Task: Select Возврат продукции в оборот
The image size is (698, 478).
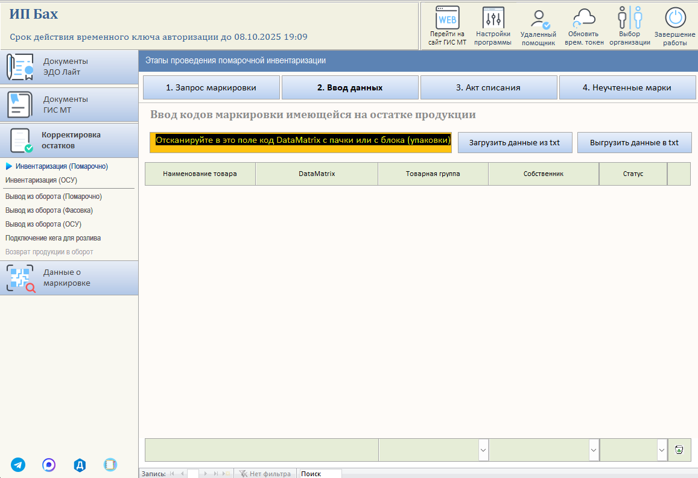Action: coord(49,252)
